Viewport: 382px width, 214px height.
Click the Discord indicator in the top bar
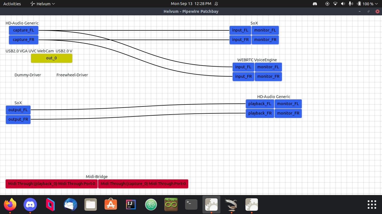pos(315,4)
